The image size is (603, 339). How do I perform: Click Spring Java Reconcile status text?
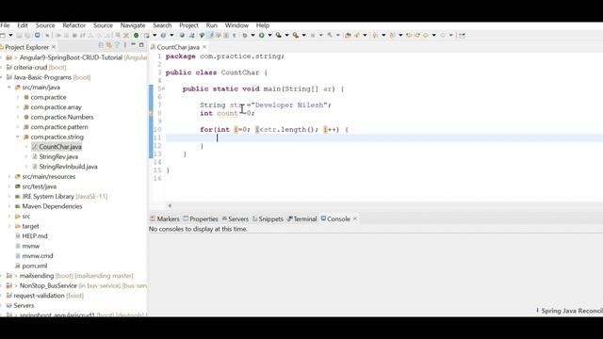[572, 311]
